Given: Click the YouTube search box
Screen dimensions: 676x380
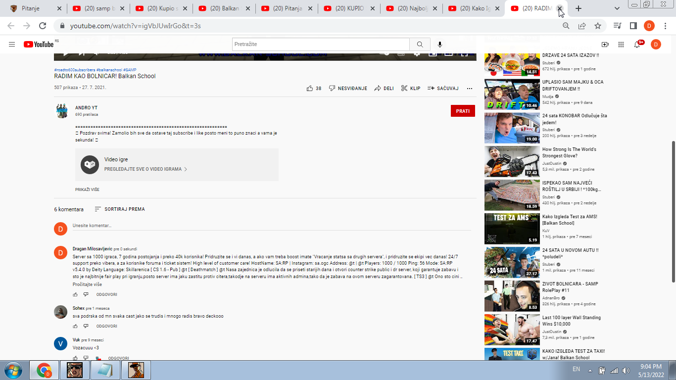Looking at the screenshot, I should [x=321, y=45].
